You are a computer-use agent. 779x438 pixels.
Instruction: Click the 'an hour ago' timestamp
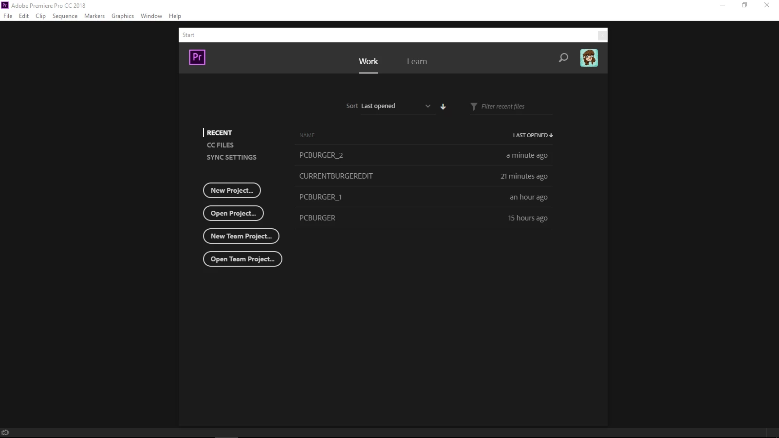(529, 197)
